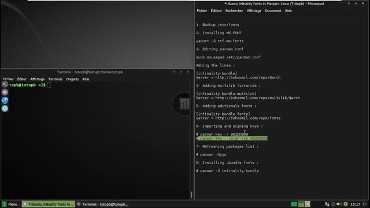
Task: Select the first green workspace in the pager
Action: pyautogui.click(x=294, y=204)
